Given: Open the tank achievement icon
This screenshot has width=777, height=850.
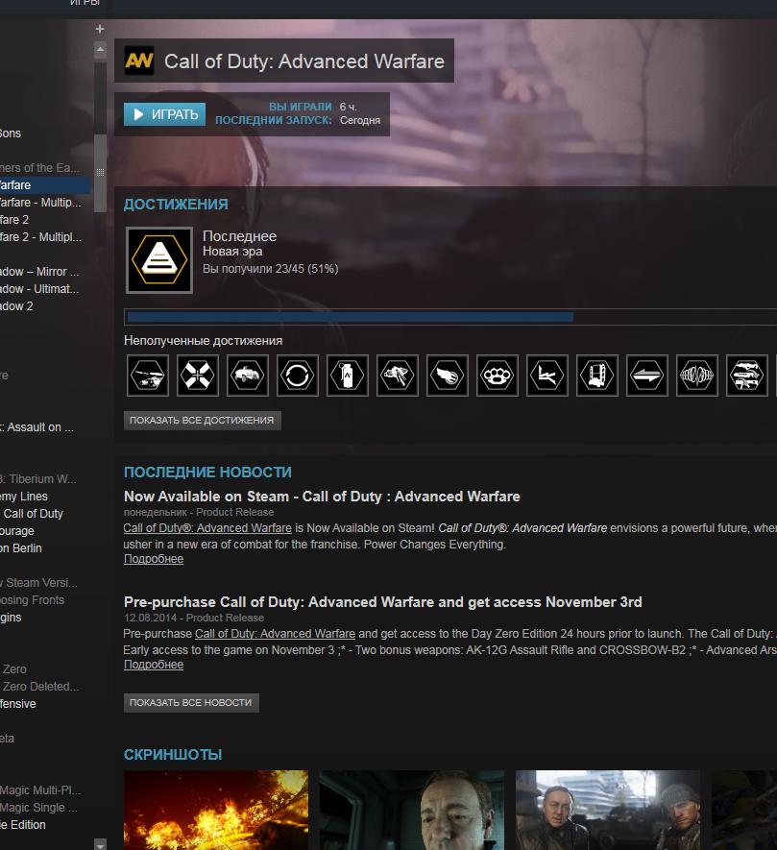Looking at the screenshot, I should [x=148, y=376].
